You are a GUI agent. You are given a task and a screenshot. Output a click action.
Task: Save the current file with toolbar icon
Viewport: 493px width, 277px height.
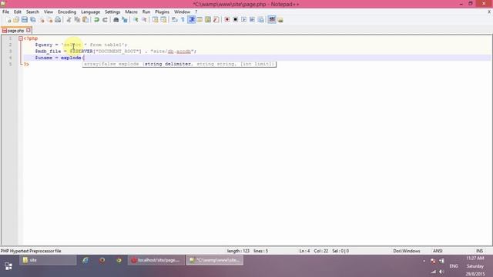pyautogui.click(x=25, y=20)
